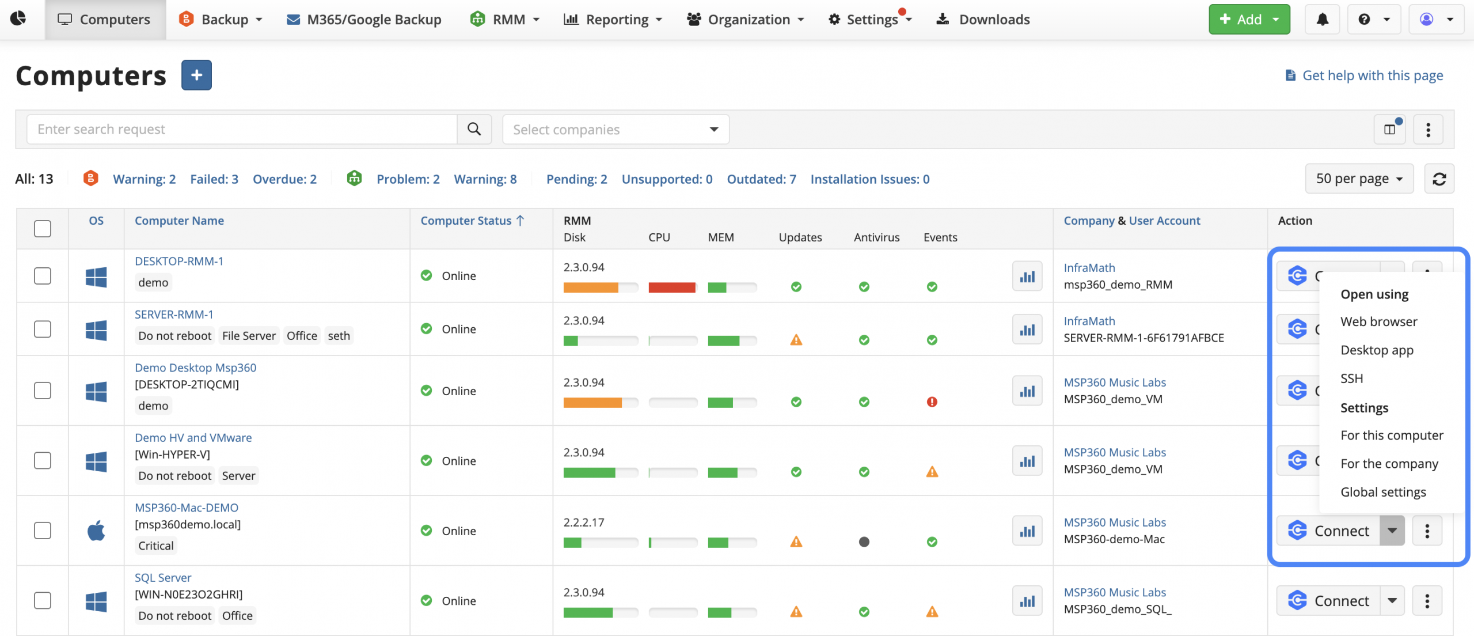The width and height of the screenshot is (1474, 636).
Task: Expand the Organization menu
Action: coord(746,20)
